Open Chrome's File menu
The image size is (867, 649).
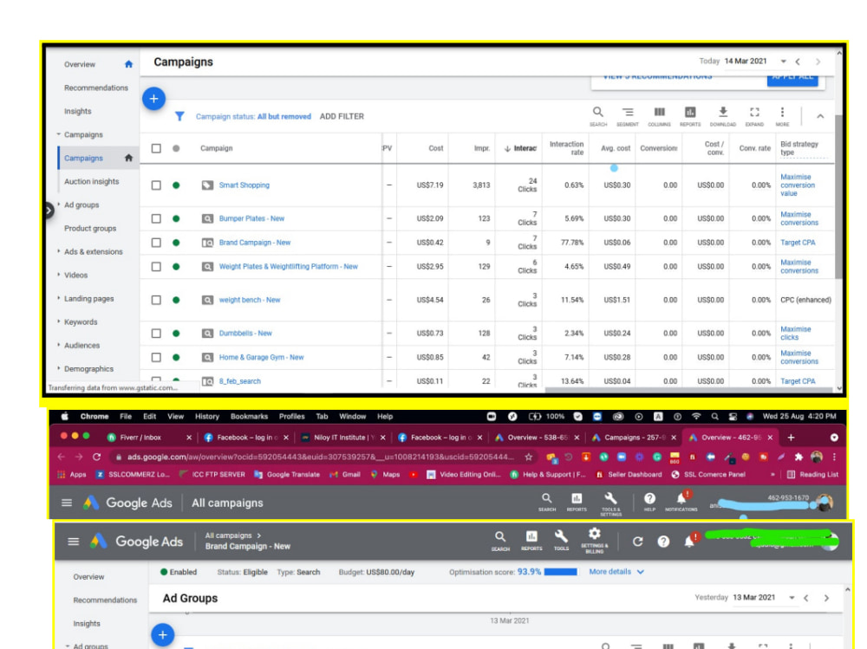pos(126,416)
